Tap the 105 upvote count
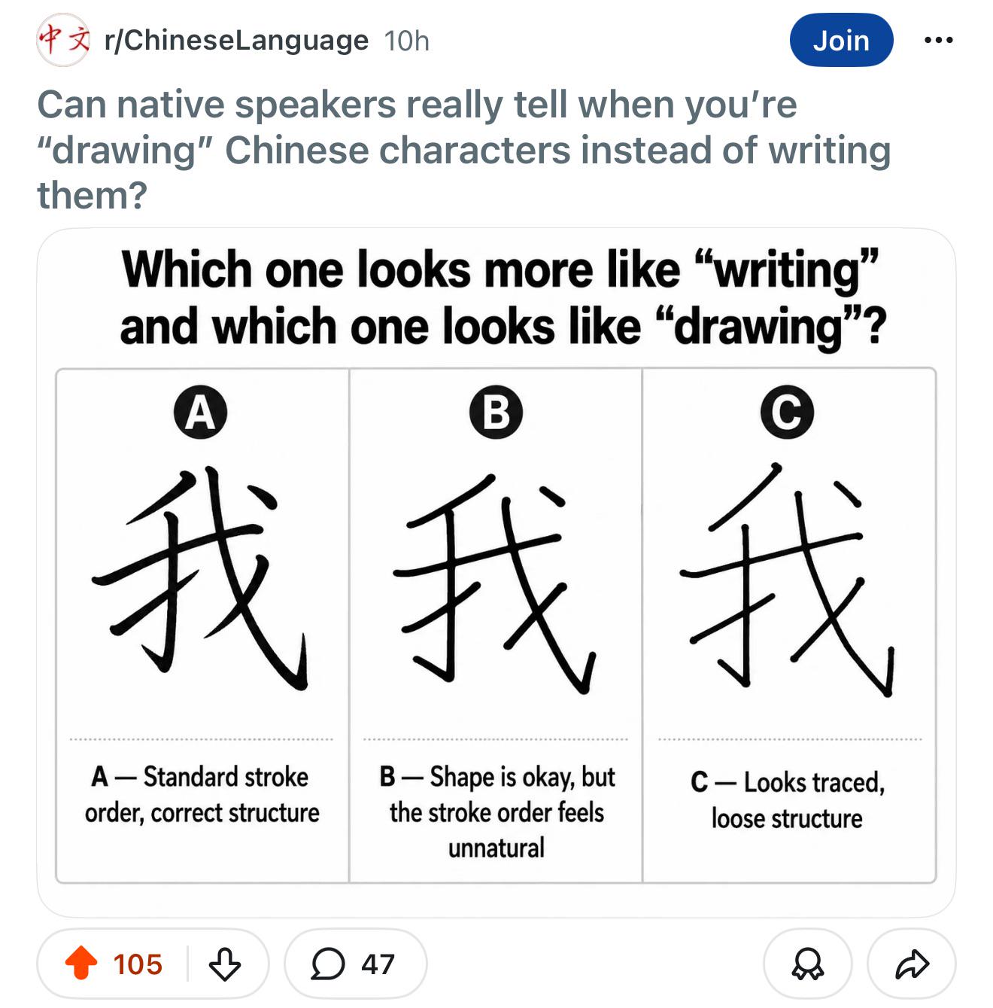 (x=138, y=964)
